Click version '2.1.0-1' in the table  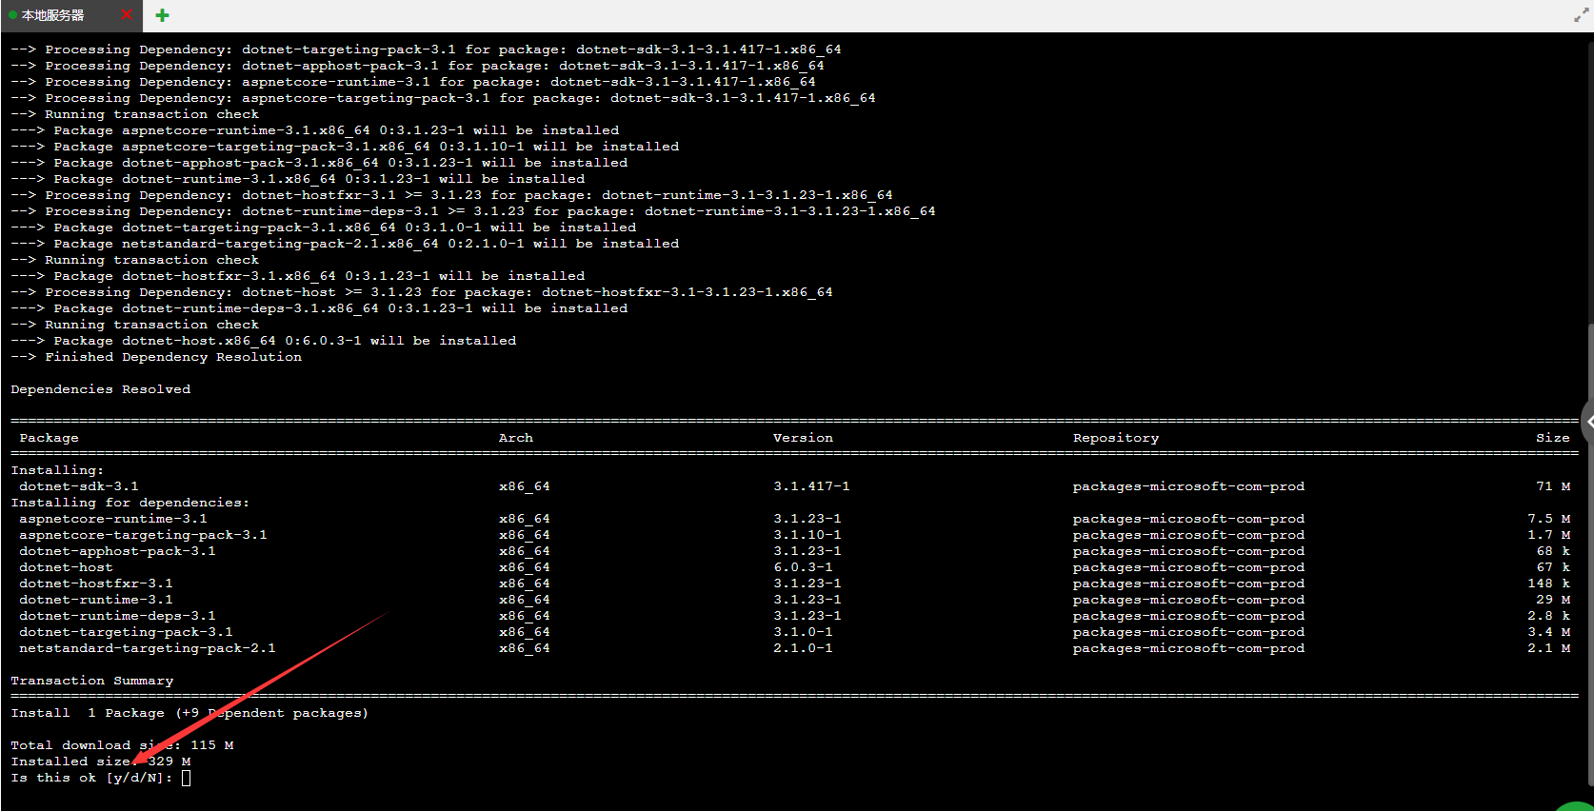tap(803, 648)
